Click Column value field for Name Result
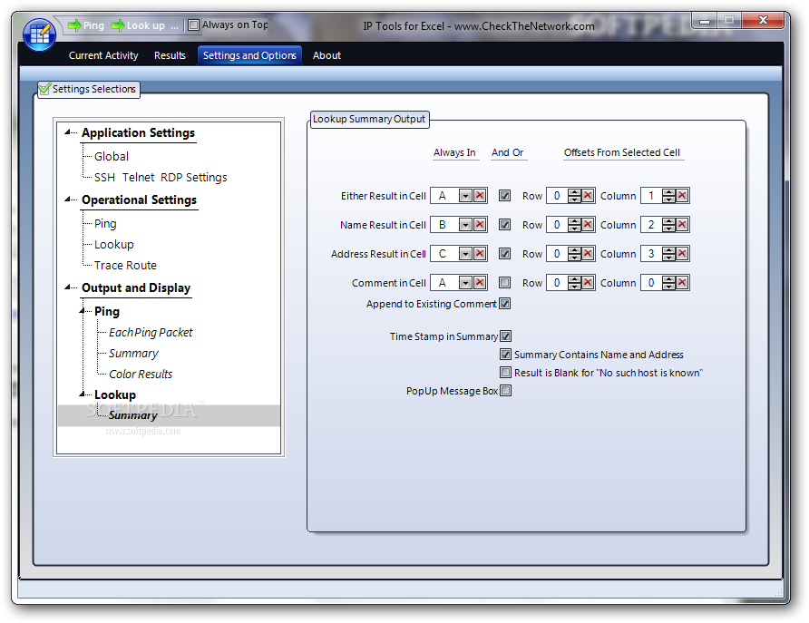This screenshot has height=623, width=809. pyautogui.click(x=651, y=225)
